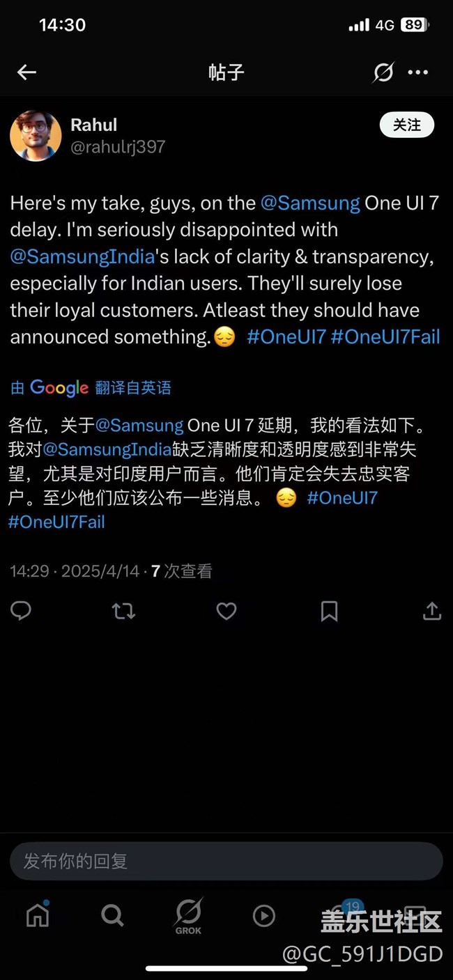This screenshot has width=453, height=980.
Task: Open the Search tab
Action: click(x=112, y=915)
